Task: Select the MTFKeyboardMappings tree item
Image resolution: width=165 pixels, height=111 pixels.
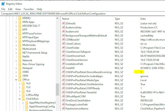Action: [36, 41]
